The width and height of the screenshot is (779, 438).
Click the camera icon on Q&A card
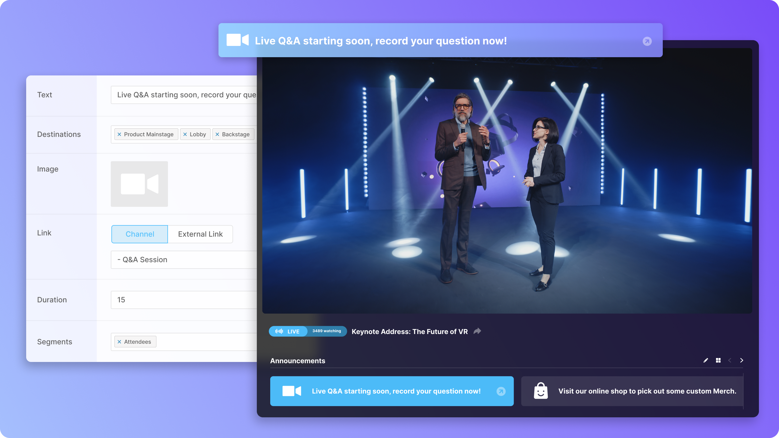292,391
